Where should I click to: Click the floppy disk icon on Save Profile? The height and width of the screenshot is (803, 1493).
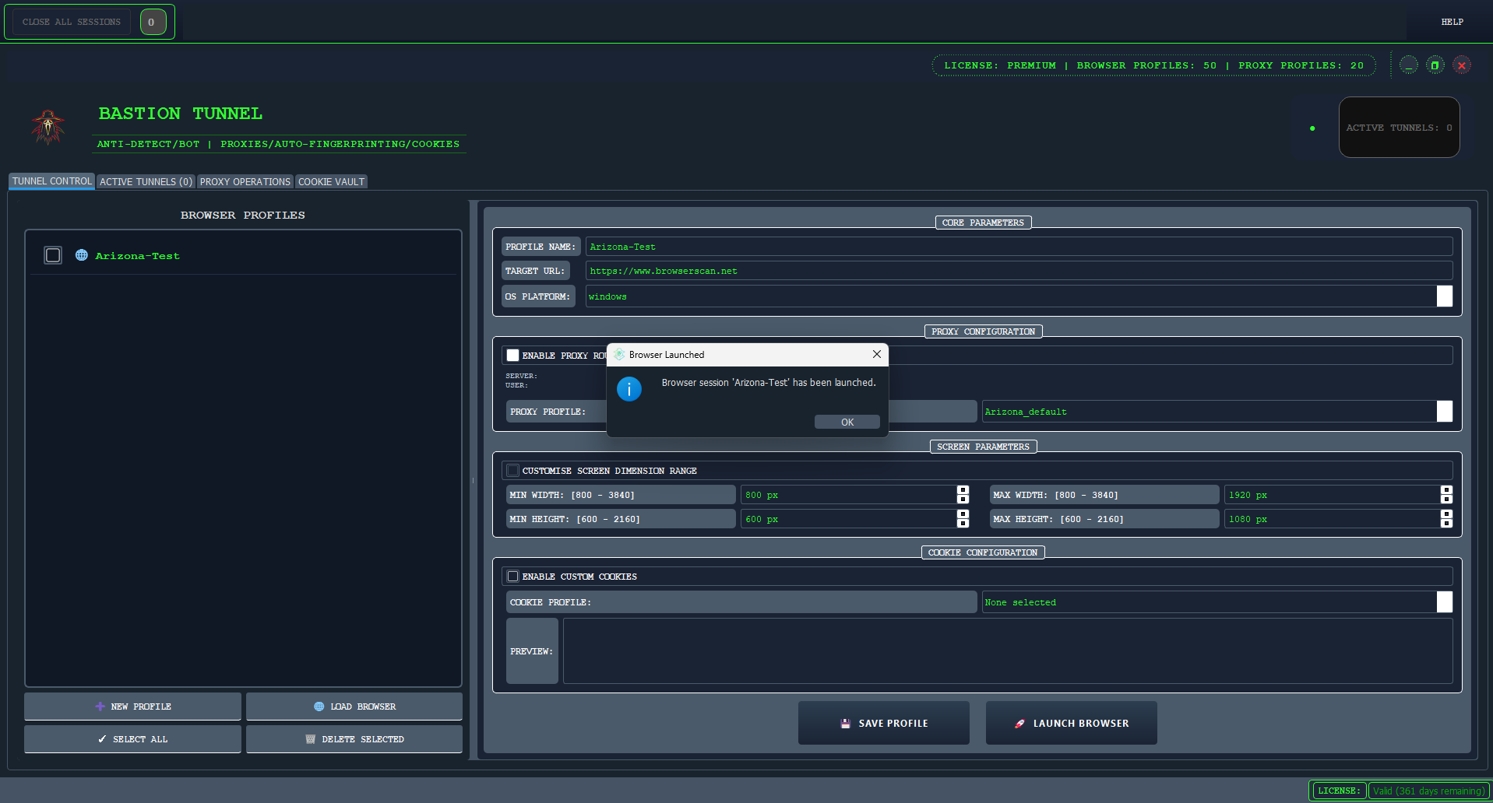point(845,724)
